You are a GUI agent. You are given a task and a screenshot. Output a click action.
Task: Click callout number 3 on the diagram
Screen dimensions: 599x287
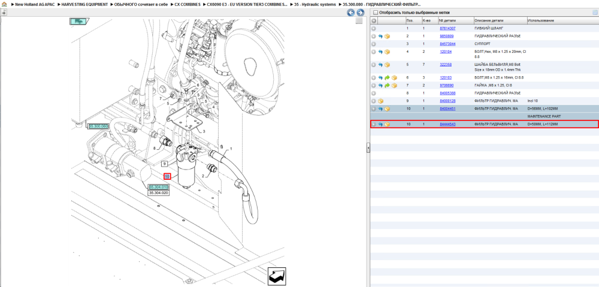pos(204,131)
